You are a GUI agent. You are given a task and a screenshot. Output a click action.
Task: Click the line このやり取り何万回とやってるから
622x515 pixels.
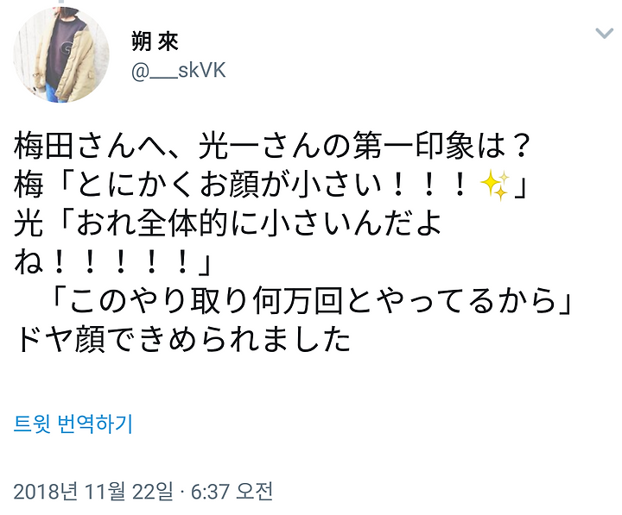tap(311, 301)
